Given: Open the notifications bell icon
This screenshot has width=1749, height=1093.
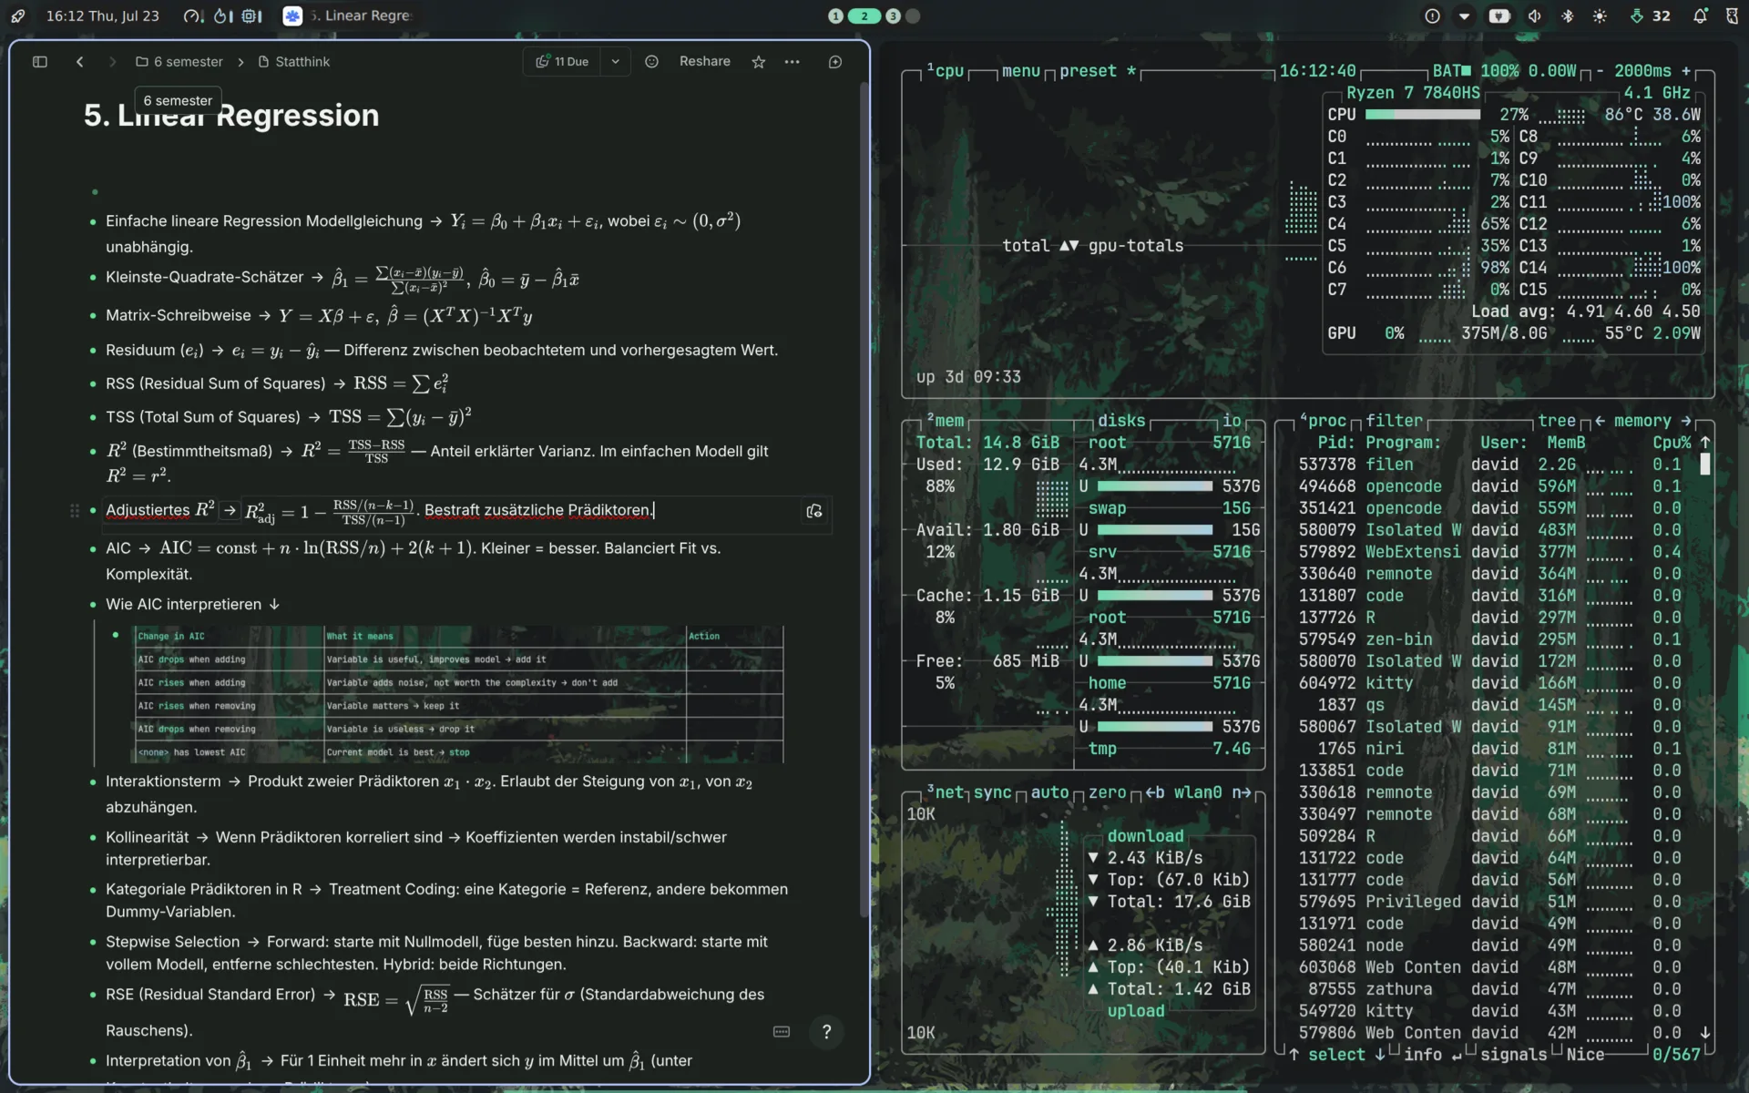Looking at the screenshot, I should click(x=1700, y=15).
